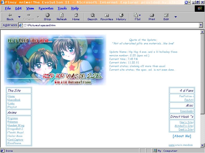Click the page icon in the address bar
Screen dimensions: 205x153
21,25
